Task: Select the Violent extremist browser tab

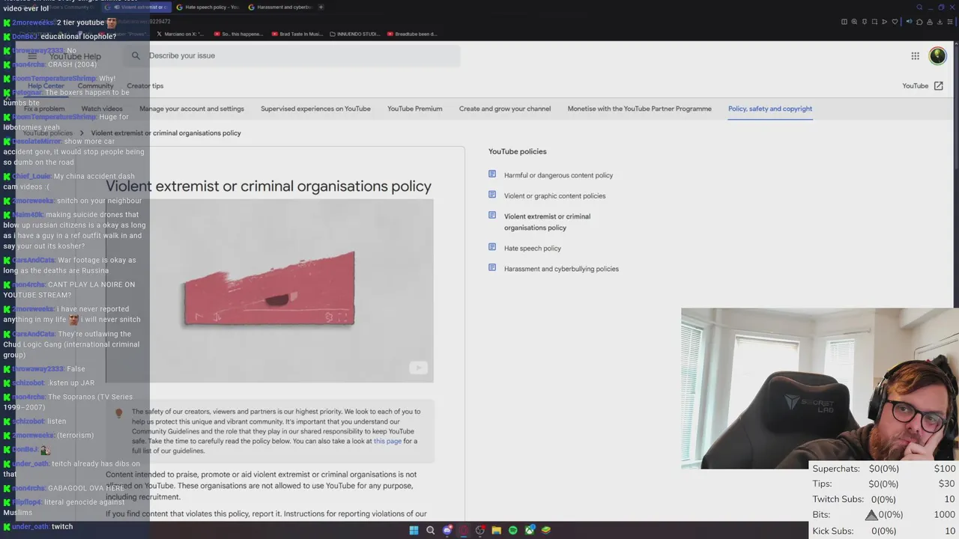Action: point(135,7)
